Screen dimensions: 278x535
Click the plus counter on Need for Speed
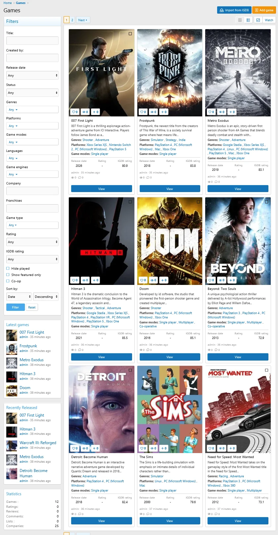(232, 448)
